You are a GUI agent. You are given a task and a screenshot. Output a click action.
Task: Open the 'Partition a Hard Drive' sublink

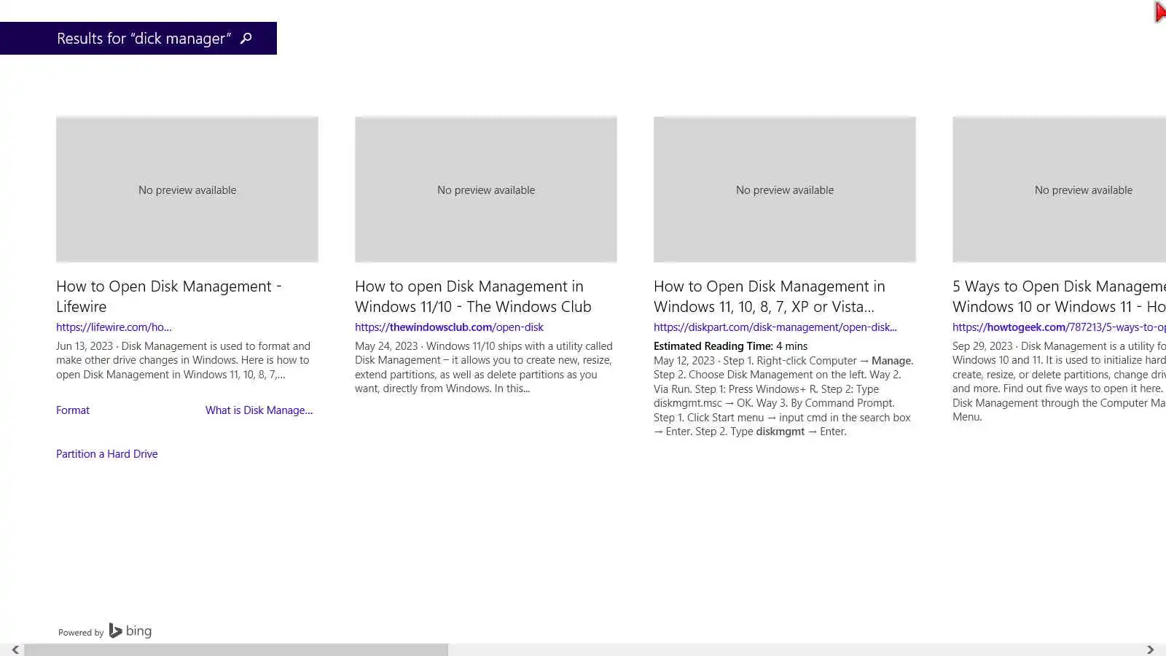[107, 454]
